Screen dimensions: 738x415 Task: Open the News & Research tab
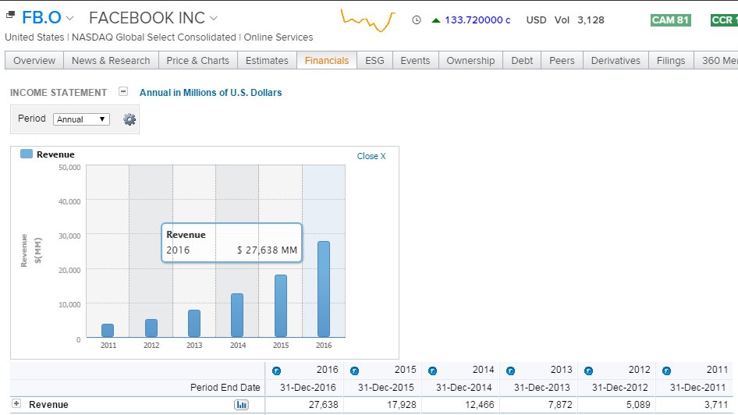click(x=111, y=61)
